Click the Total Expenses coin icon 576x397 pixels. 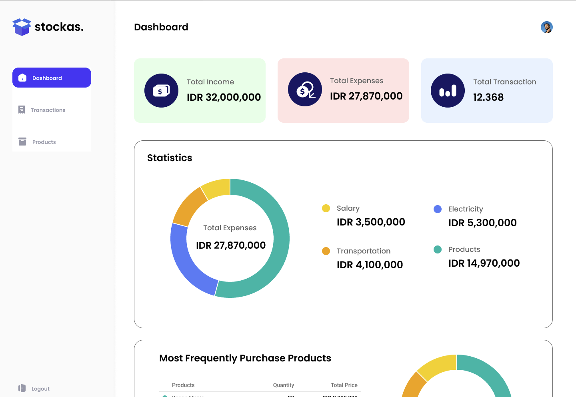click(305, 90)
